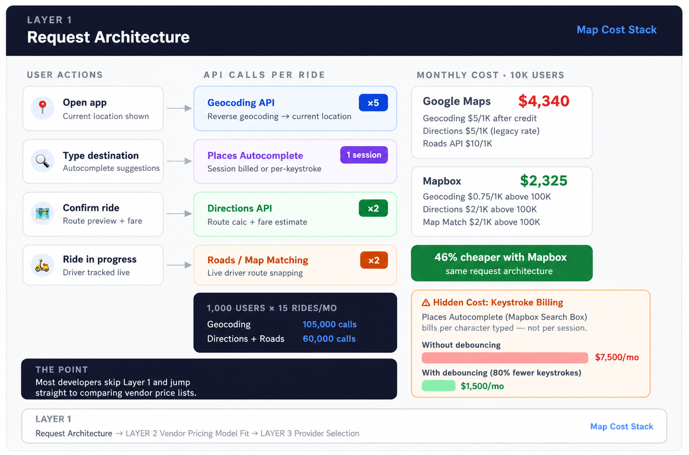Click the same request architecture subtitle
Viewport: 689px width, 455px height.
(499, 271)
